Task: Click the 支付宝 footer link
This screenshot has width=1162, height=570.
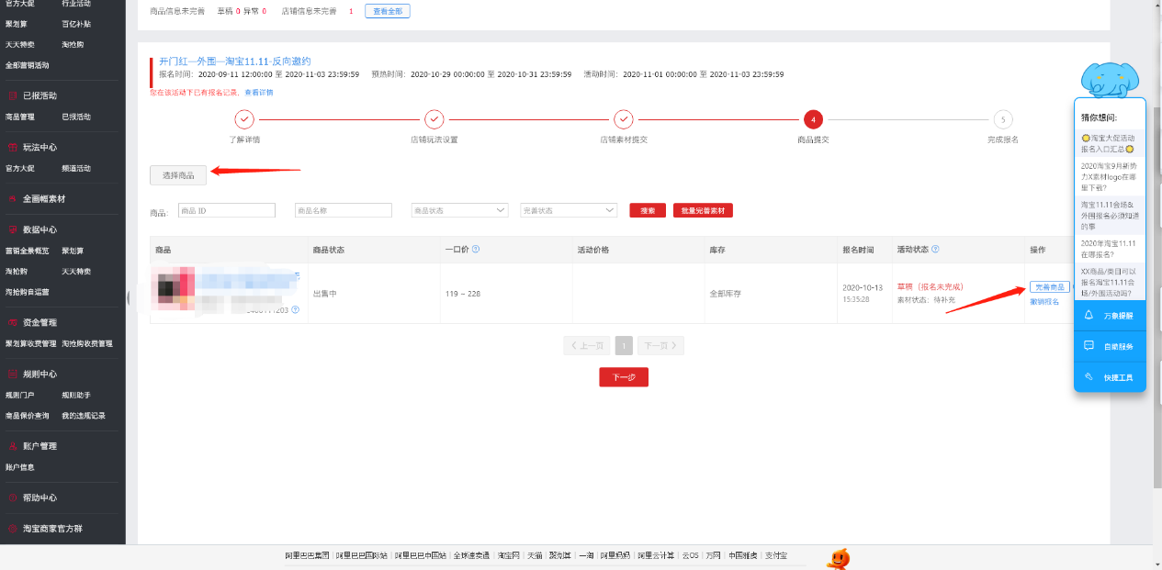Action: (x=776, y=555)
